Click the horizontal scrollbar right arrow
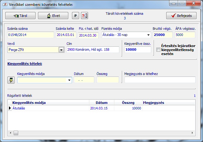This screenshot has height=142, width=203. point(192,133)
